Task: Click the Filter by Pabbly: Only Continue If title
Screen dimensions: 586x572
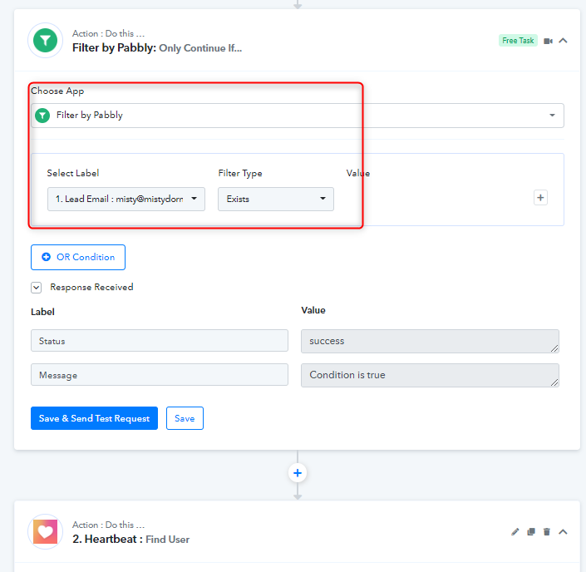Action: (x=157, y=48)
